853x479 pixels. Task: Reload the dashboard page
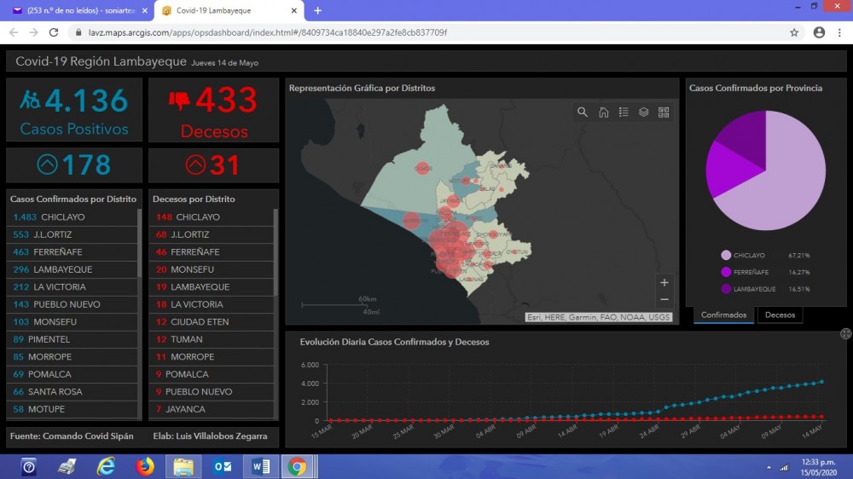pos(54,32)
